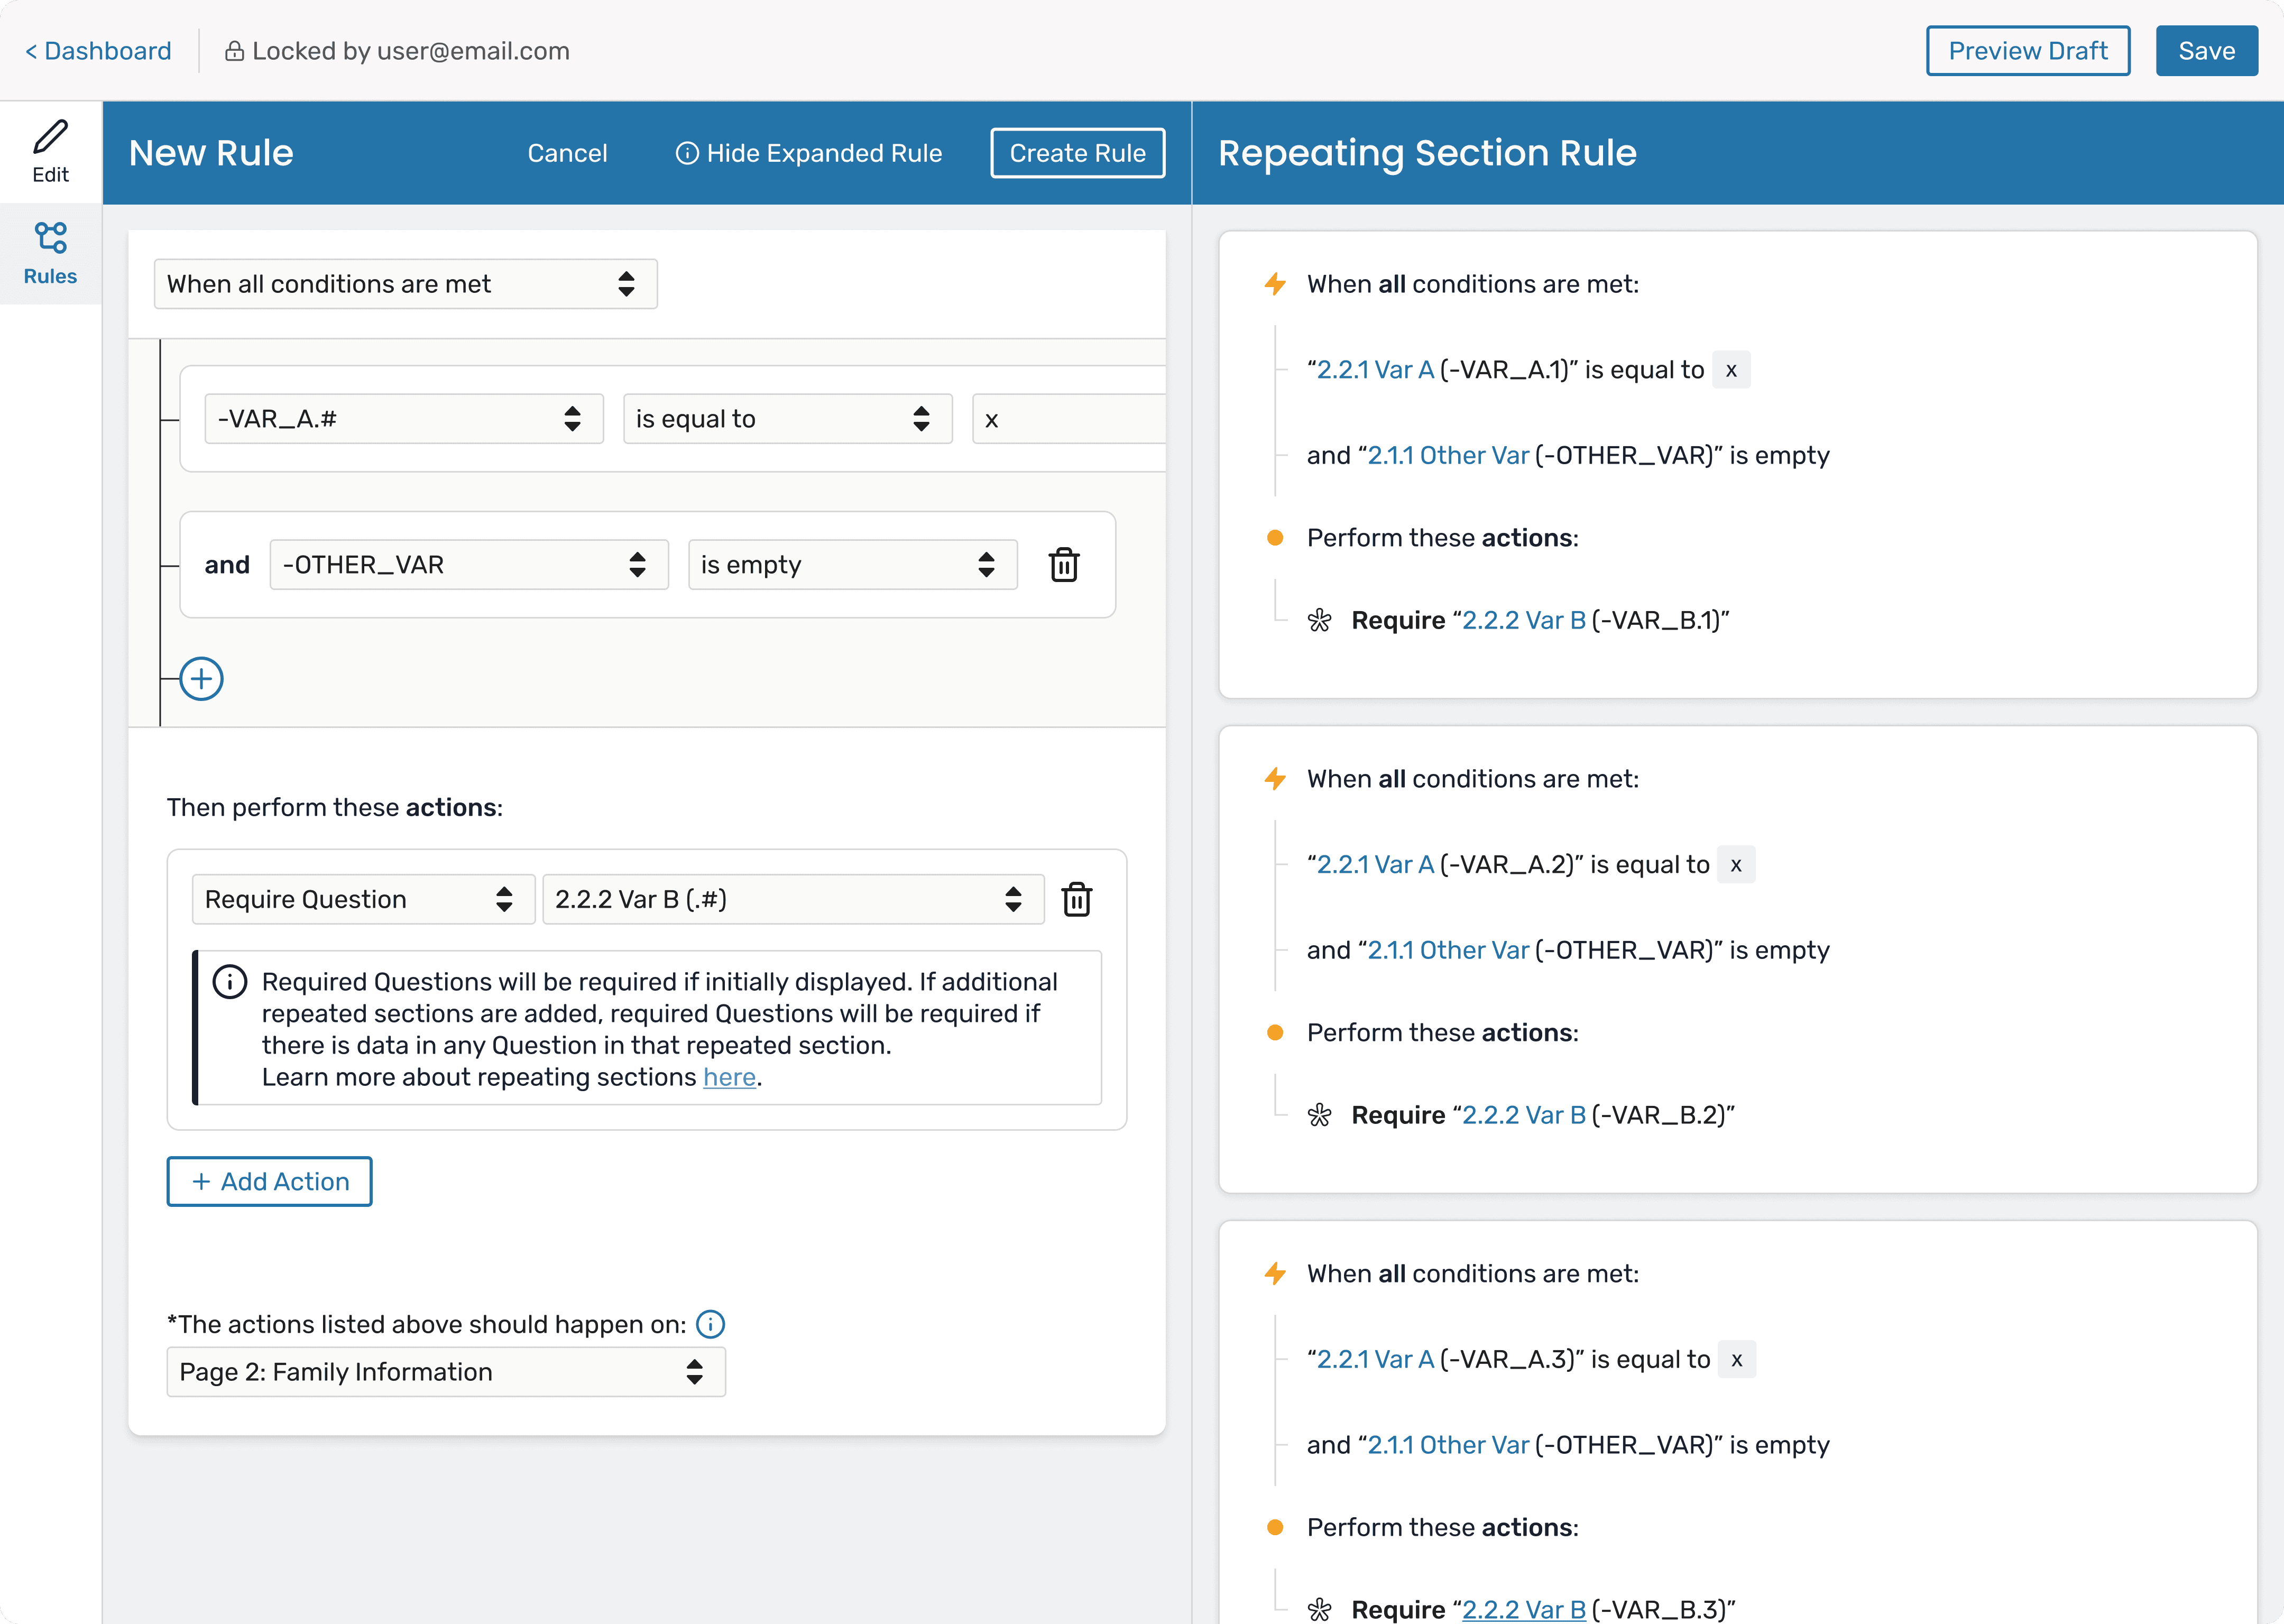Delete the -OTHER_VAR condition row
This screenshot has height=1624, width=2284.
1063,565
